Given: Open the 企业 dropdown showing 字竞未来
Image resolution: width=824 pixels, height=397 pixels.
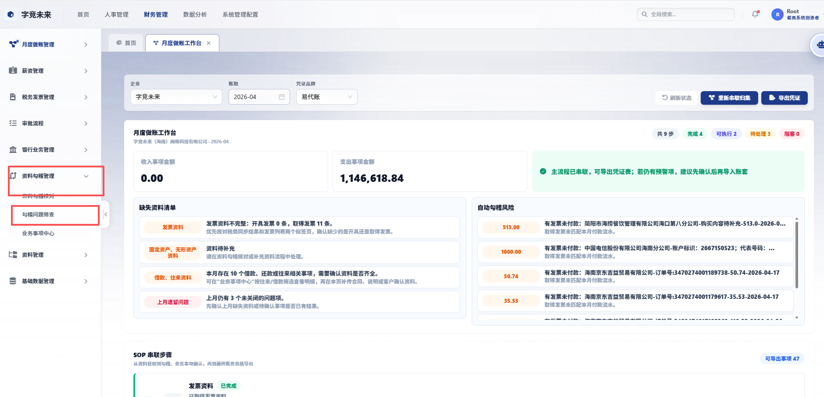Looking at the screenshot, I should [176, 97].
